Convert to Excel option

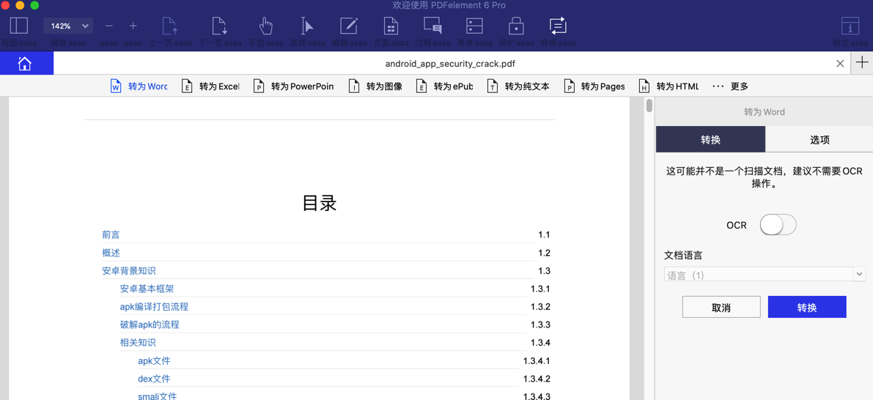click(210, 86)
